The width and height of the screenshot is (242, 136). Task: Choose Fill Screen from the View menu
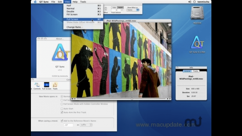[x=83, y=14]
